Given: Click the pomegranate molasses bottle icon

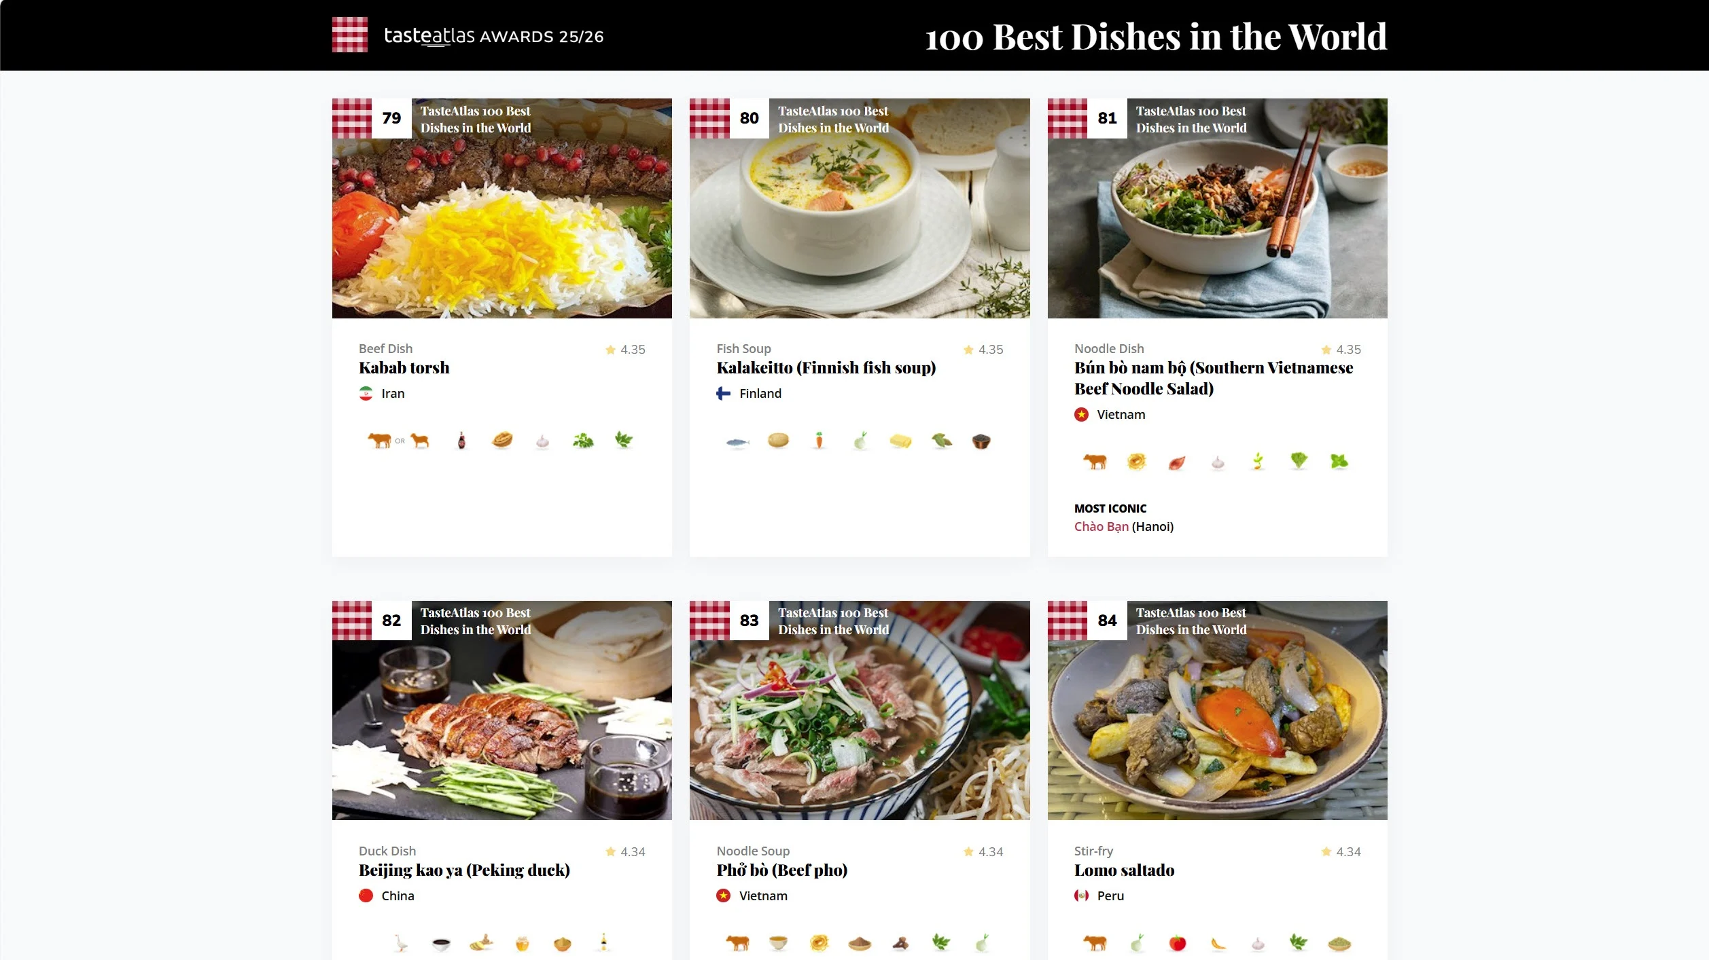Looking at the screenshot, I should pyautogui.click(x=462, y=441).
